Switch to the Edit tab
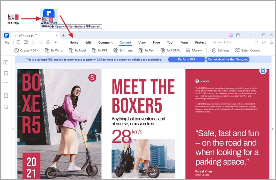 click(88, 42)
